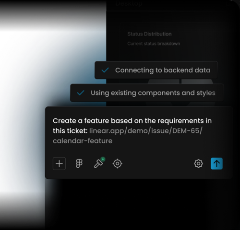Open the linear.app/demo/issue/DEM-65 link
Screen dimensions: 240x230
point(146,131)
